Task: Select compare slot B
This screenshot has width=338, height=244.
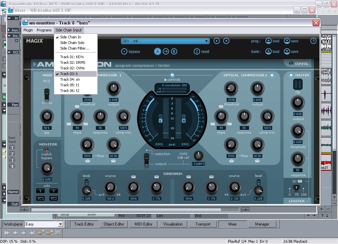Action: click(x=174, y=52)
